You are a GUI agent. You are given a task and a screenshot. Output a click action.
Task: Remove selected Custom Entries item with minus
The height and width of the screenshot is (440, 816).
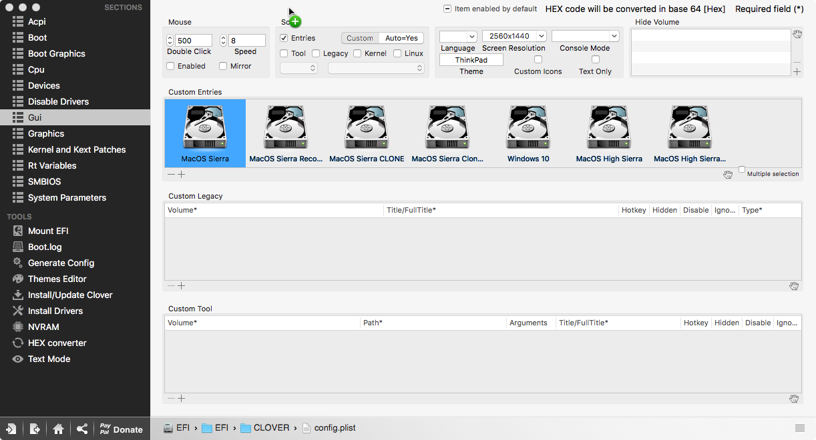coord(171,174)
